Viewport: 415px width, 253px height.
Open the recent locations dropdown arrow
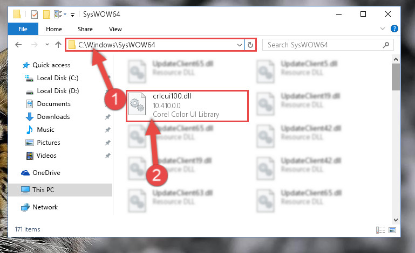pos(47,44)
